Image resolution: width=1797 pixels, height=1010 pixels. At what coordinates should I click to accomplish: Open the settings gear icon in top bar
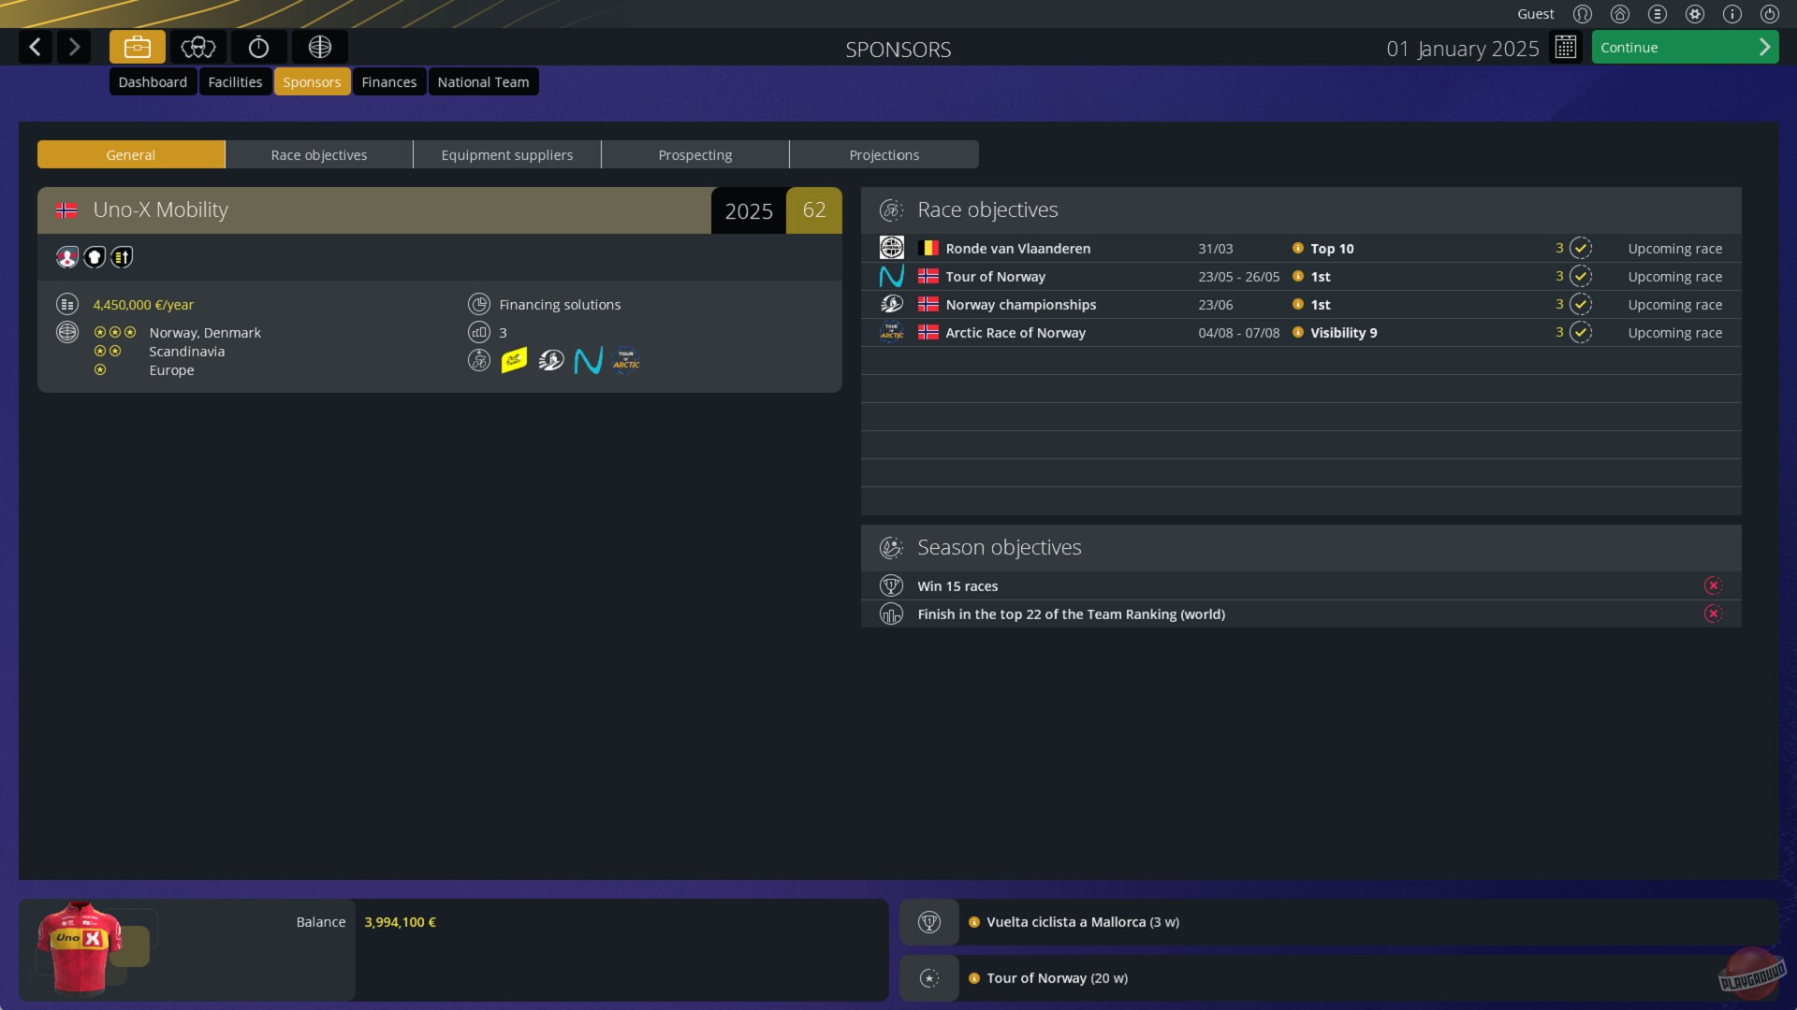pos(1695,14)
